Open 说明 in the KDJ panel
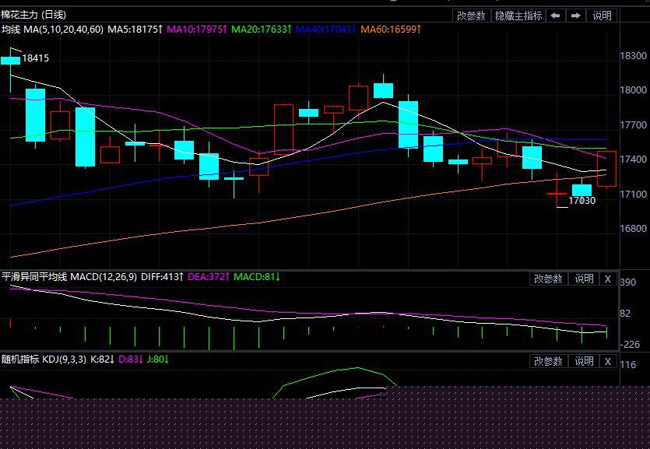 pyautogui.click(x=584, y=361)
